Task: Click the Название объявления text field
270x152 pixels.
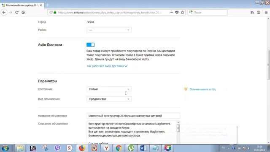Action: click(133, 116)
